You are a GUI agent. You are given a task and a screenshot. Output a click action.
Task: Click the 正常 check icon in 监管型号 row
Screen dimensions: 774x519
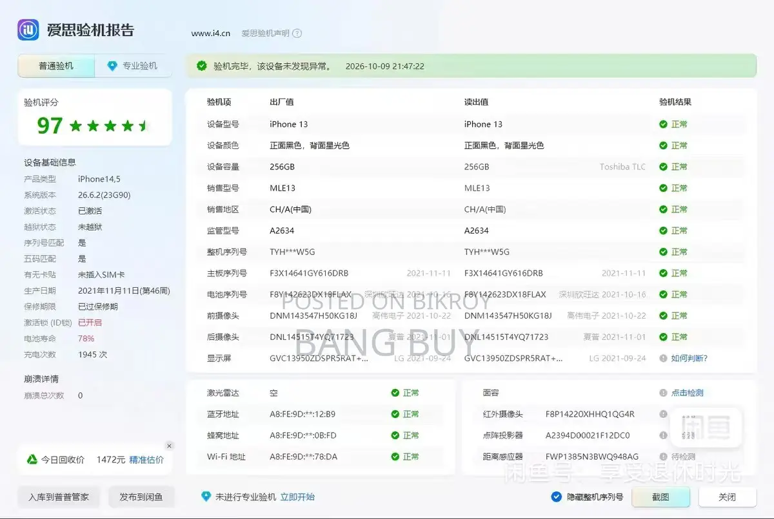tap(663, 231)
